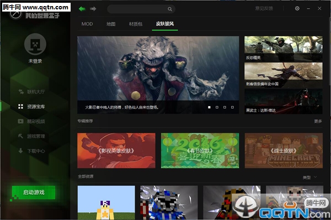Viewport: 331px width, 220px height.
Task: Click the green back arrow
Action: 82,9
